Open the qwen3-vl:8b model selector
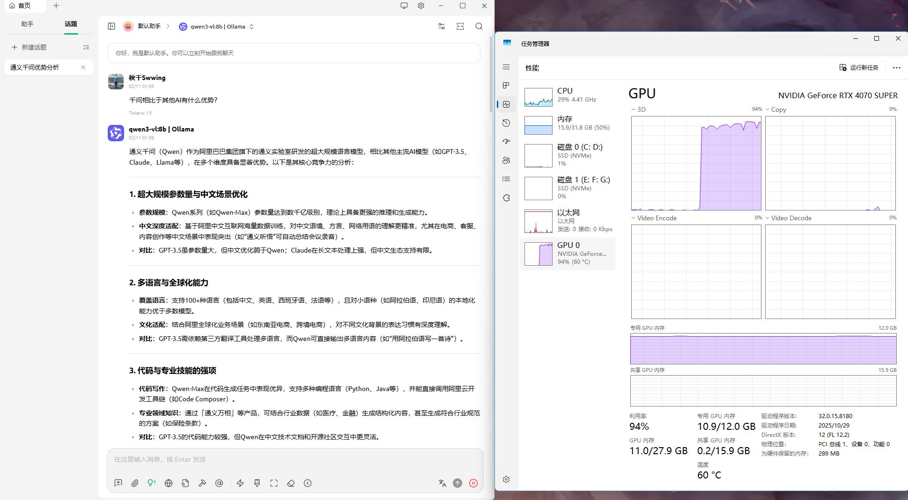 pos(216,27)
